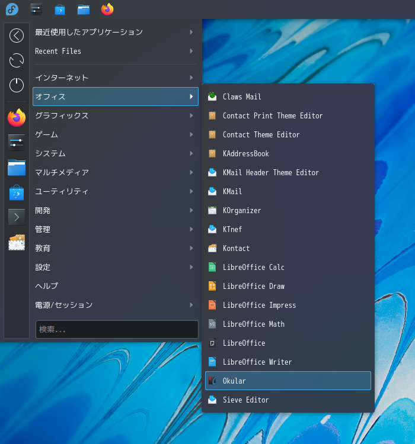Click the LibreOffice Math icon
The image size is (415, 444).
tap(212, 324)
